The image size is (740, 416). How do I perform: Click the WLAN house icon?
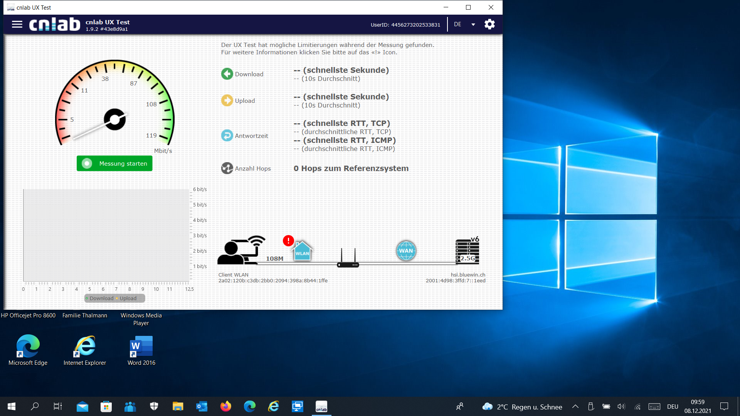(x=302, y=252)
